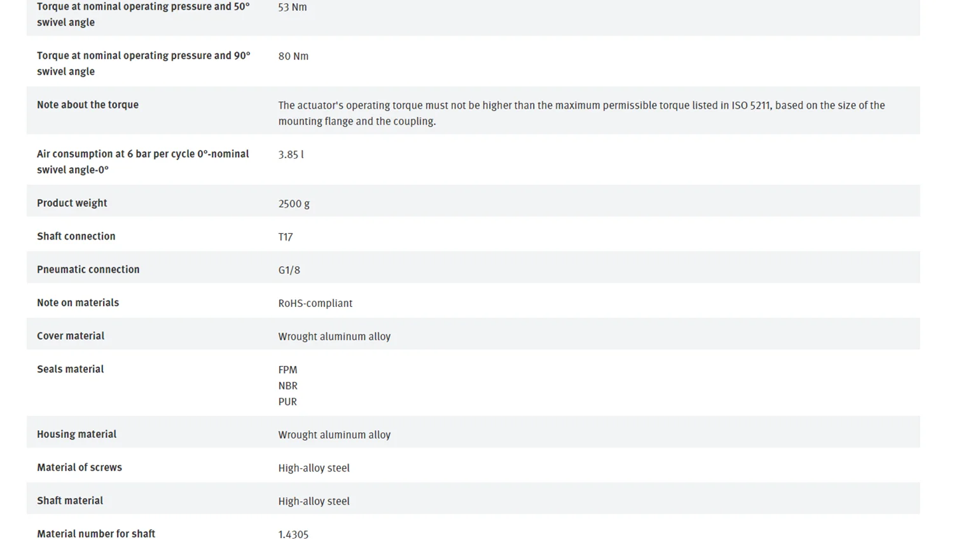Select the Air consumption at 6 bar label
The width and height of the screenshot is (954, 556).
143,162
